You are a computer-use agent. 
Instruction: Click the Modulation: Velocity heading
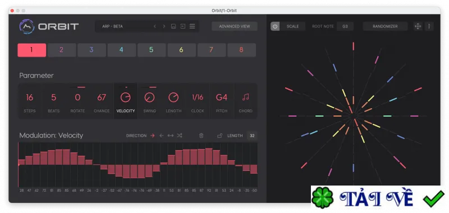click(51, 136)
